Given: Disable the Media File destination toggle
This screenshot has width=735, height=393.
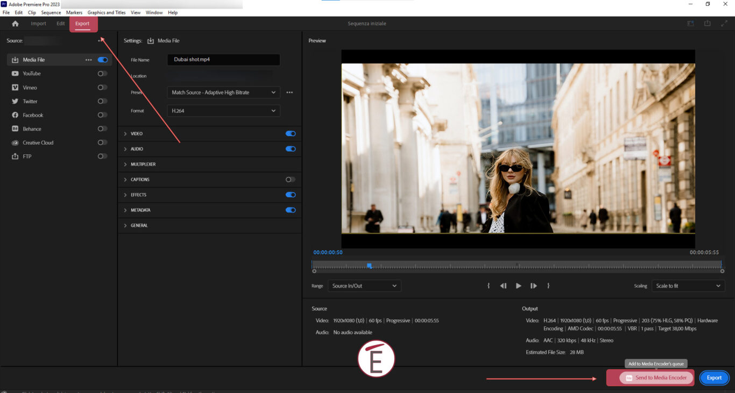Looking at the screenshot, I should 103,60.
